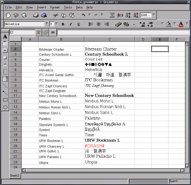Sort ascending with the A-Z icon

pos(128,15)
